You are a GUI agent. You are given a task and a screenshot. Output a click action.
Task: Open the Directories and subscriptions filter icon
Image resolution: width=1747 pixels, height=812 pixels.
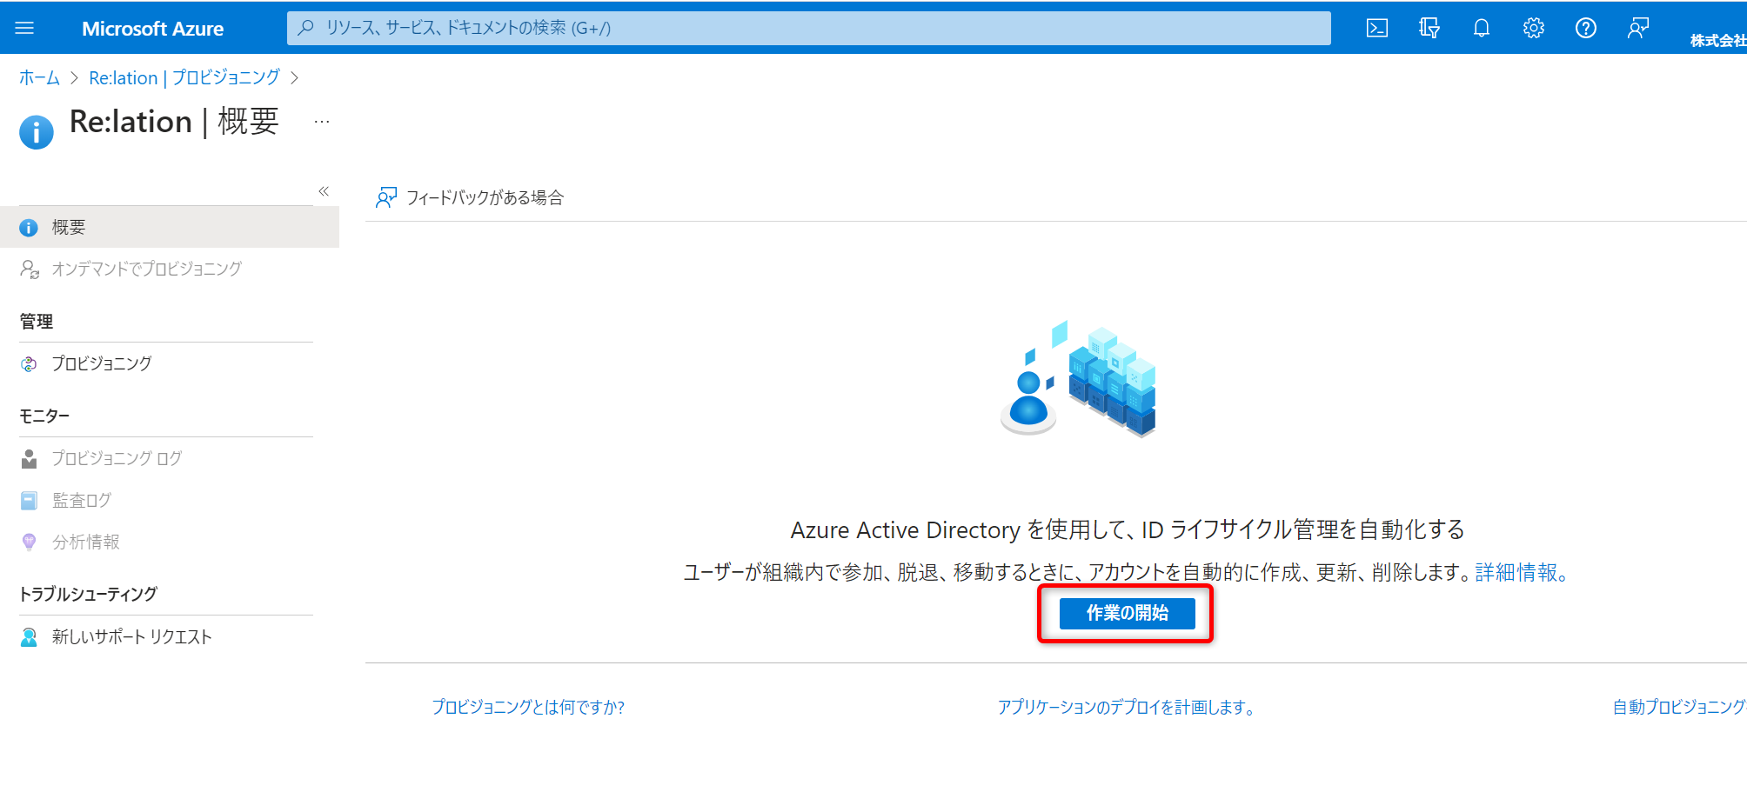pos(1429,28)
